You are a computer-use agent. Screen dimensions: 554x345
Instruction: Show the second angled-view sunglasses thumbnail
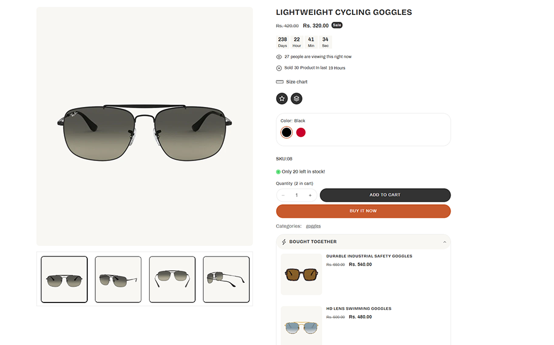(118, 279)
